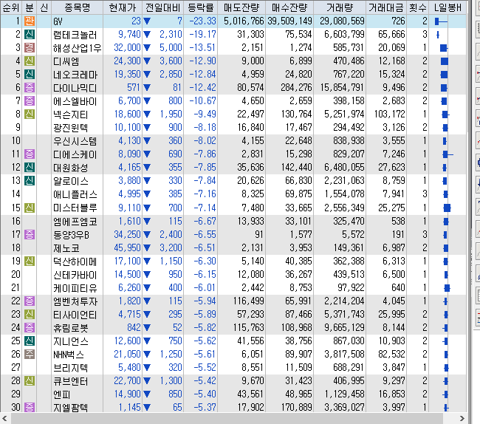
Task: Click the 신 badge next to 덕산하이메
Action: coord(30,261)
